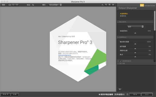Screen dimensions: 156x97
Task: Select 未选择预设 preset entry
Action: click(x=124, y=14)
